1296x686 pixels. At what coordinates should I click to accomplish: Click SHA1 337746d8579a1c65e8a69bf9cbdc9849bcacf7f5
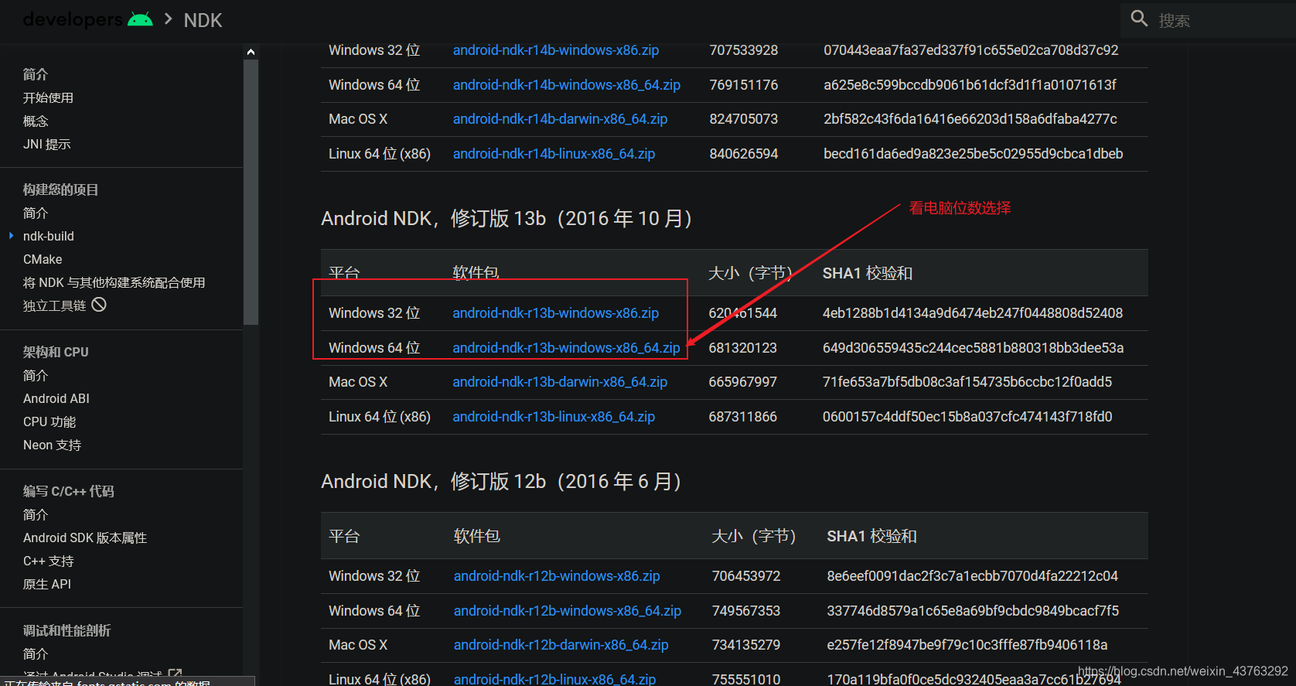pyautogui.click(x=973, y=611)
